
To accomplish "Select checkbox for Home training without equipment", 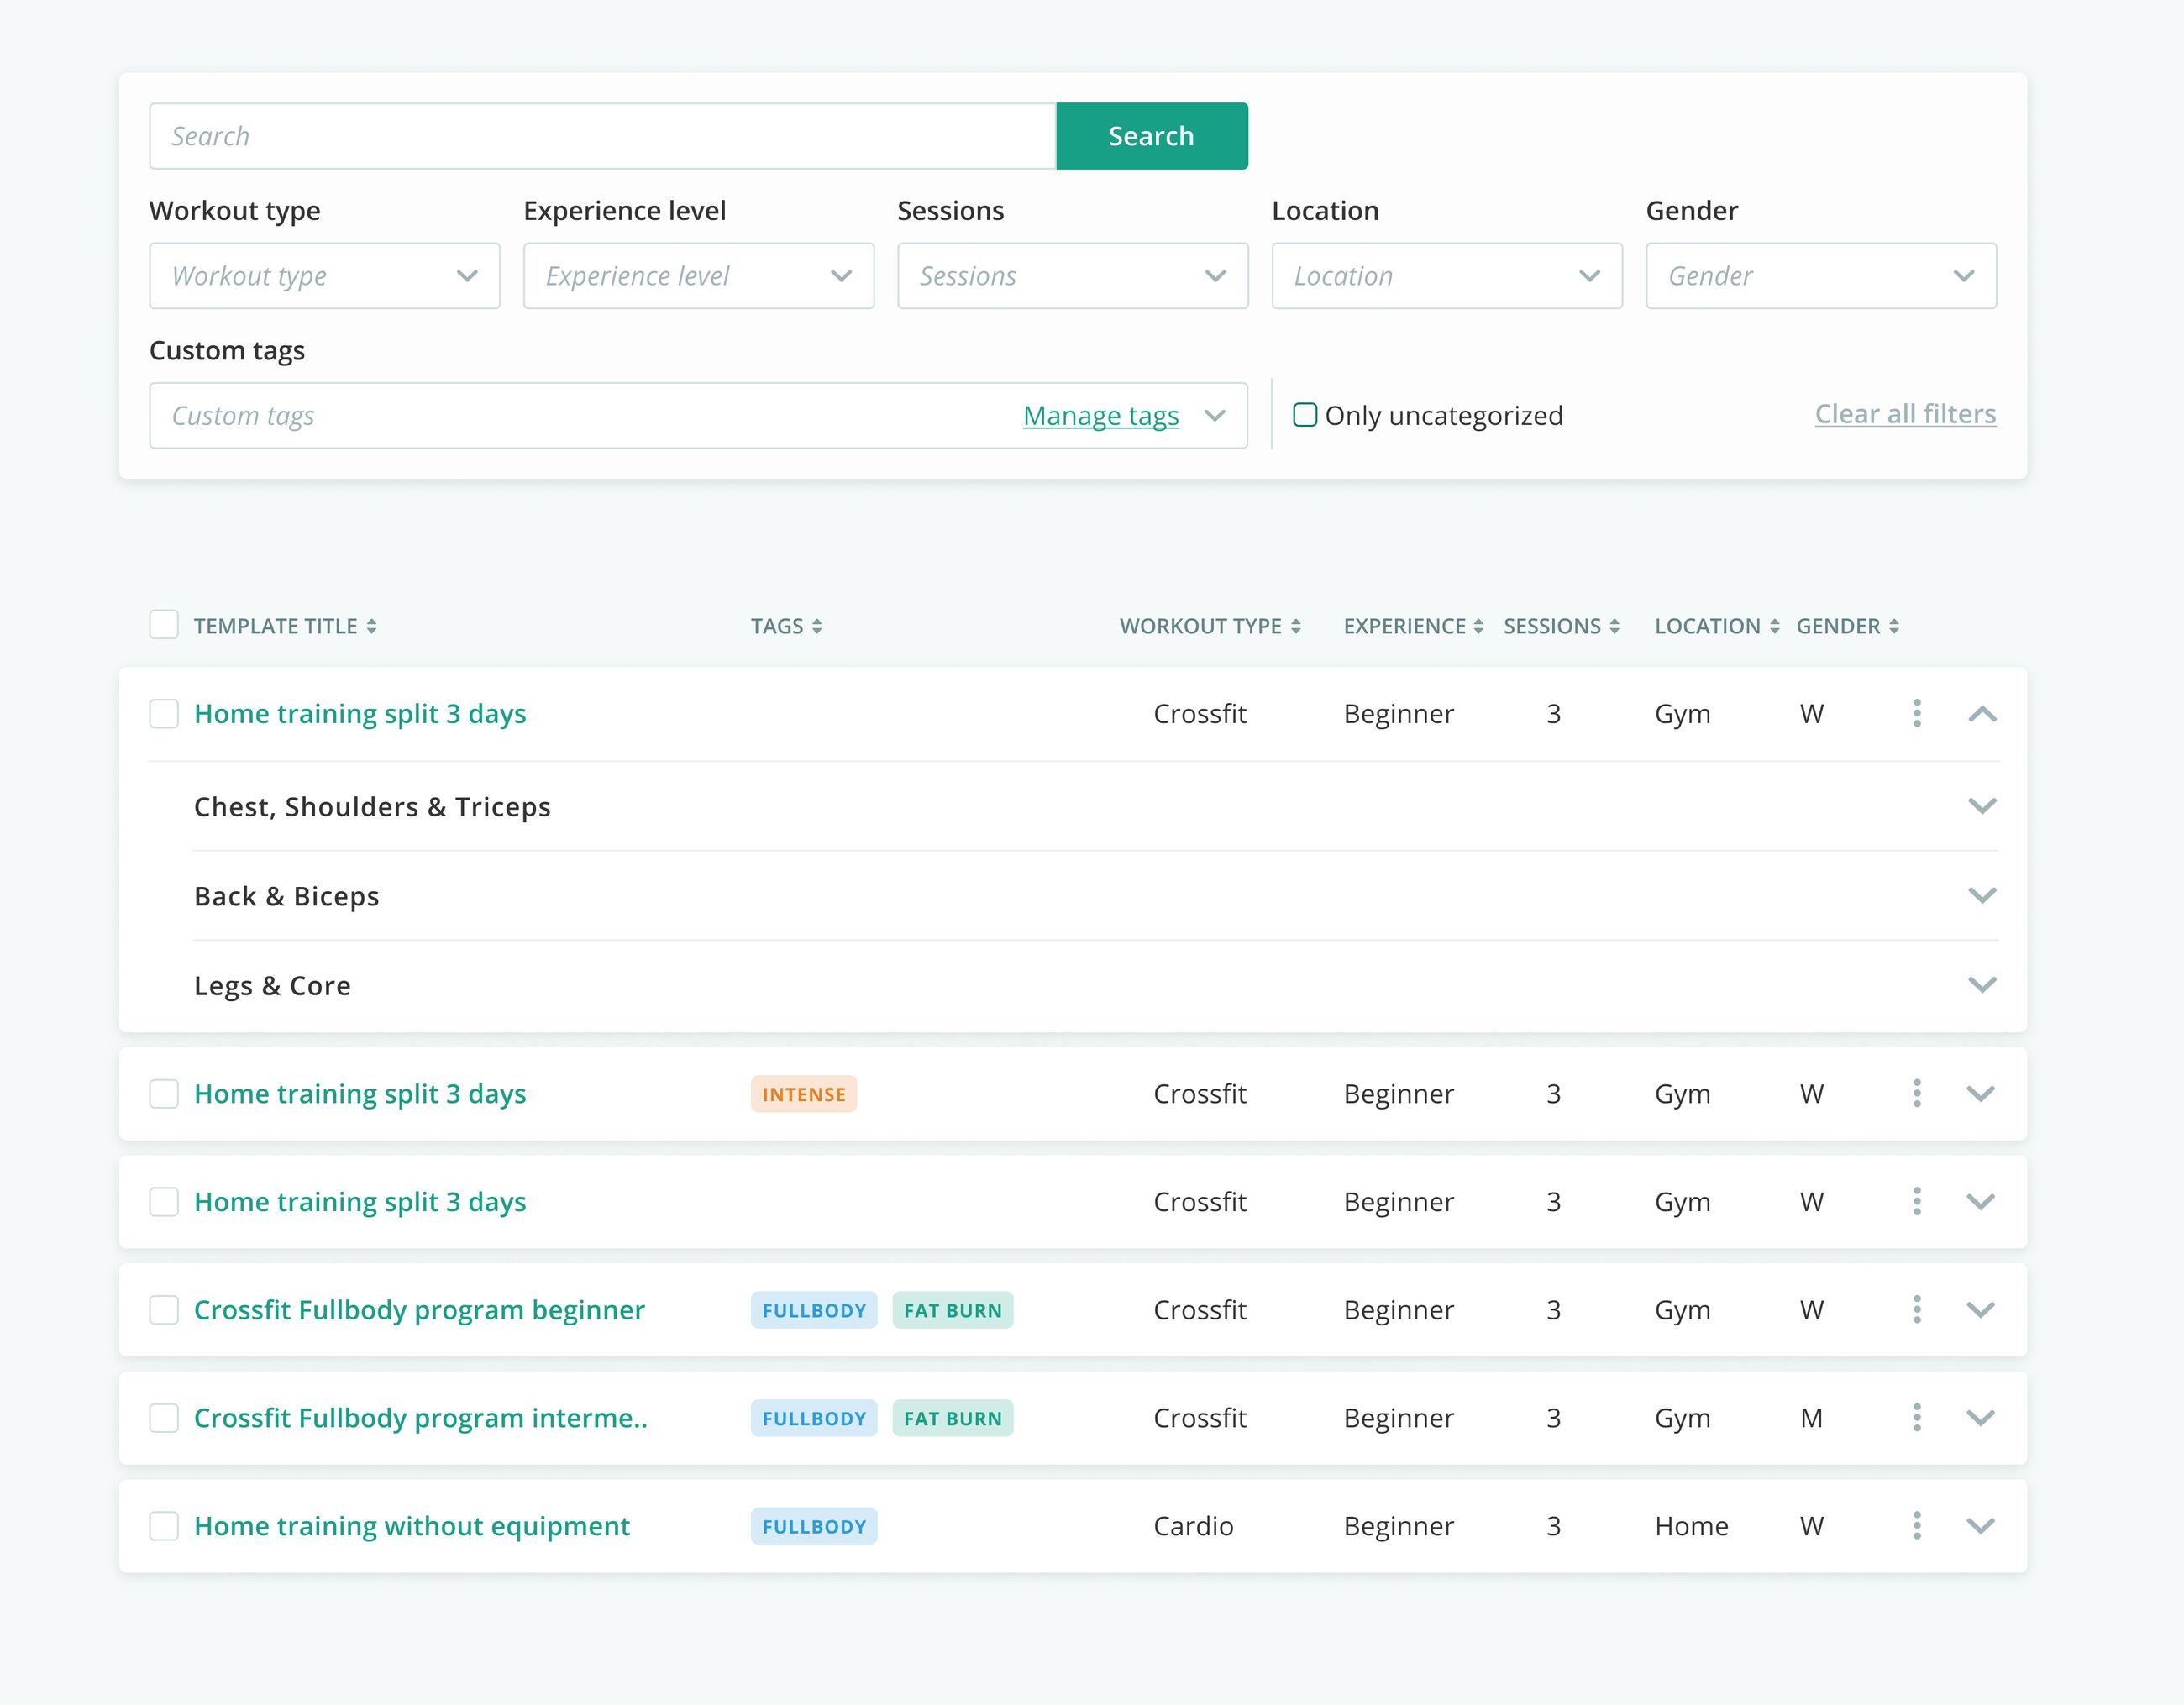I will pos(164,1525).
